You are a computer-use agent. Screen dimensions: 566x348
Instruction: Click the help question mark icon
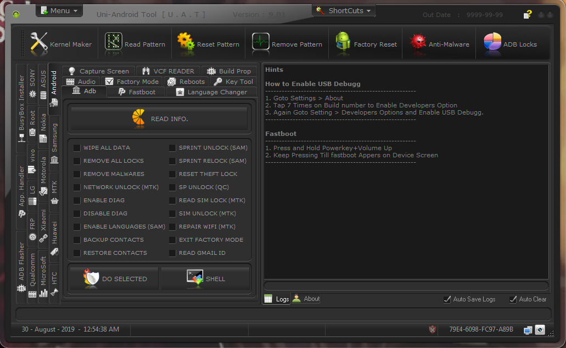coord(528,14)
